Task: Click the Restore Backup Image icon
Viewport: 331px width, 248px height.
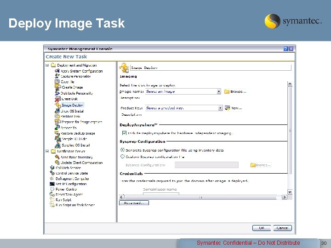Action: (x=57, y=133)
